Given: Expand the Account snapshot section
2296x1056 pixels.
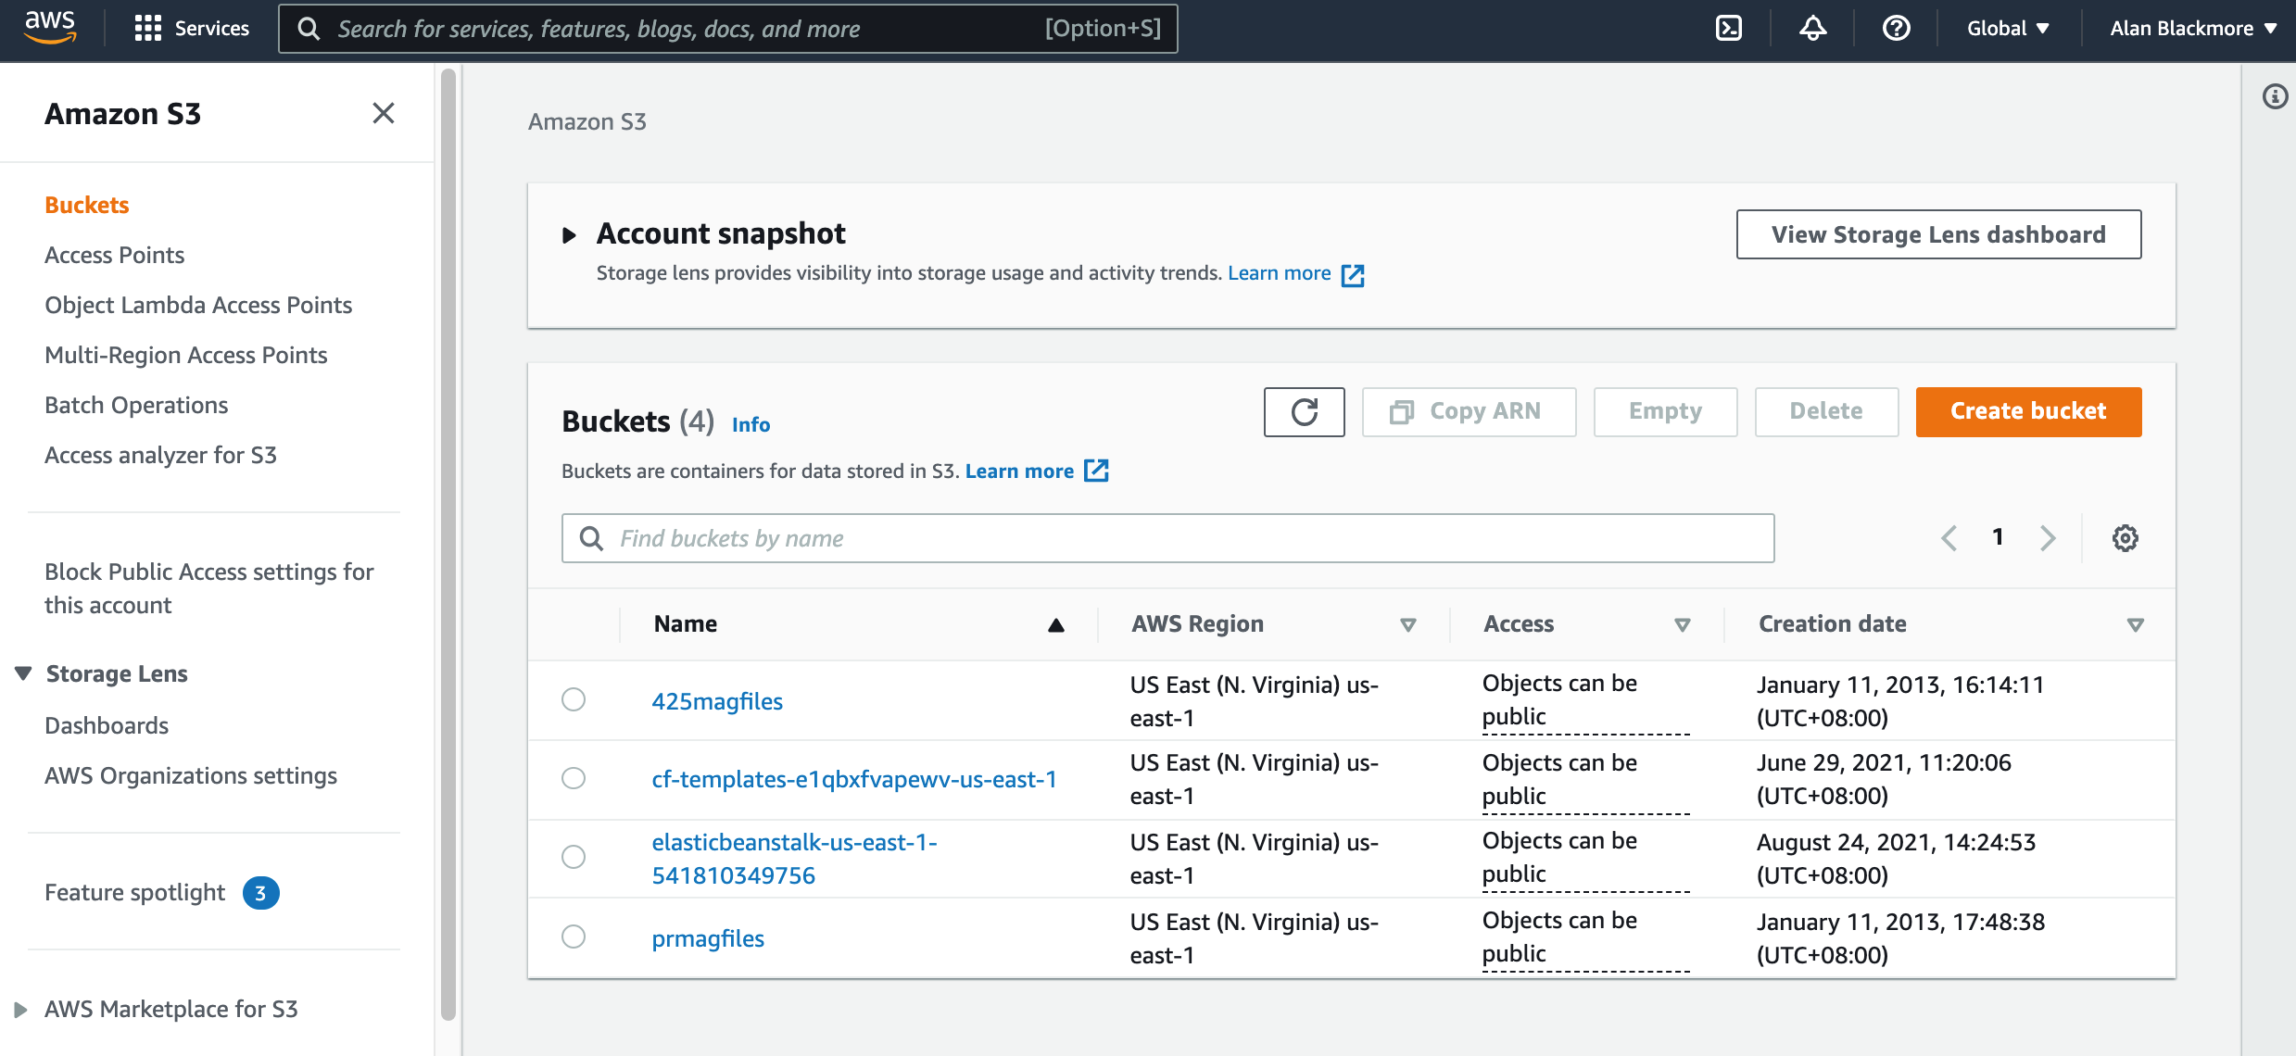Looking at the screenshot, I should (x=570, y=234).
